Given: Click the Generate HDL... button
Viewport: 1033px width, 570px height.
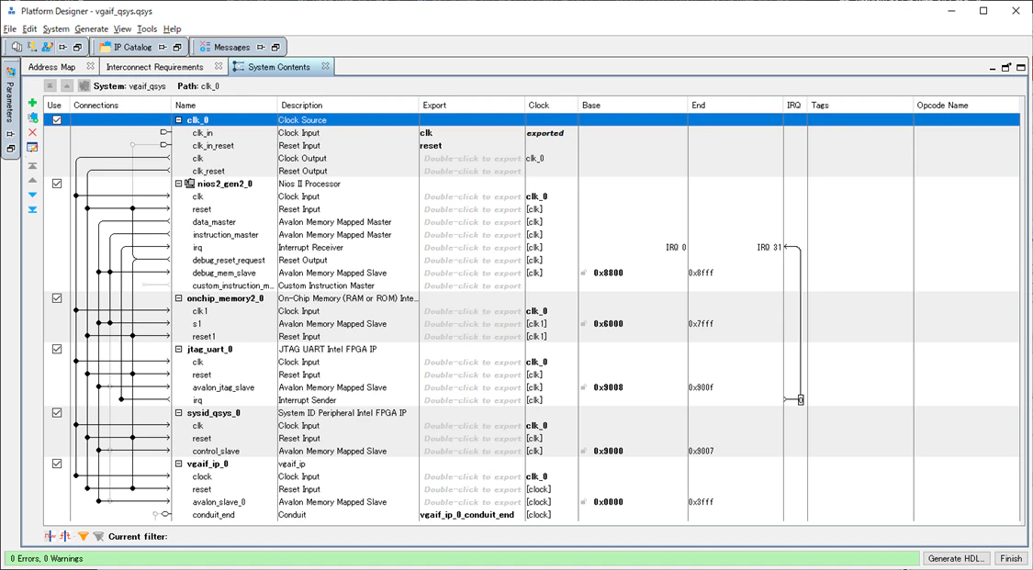Looking at the screenshot, I should [x=956, y=558].
